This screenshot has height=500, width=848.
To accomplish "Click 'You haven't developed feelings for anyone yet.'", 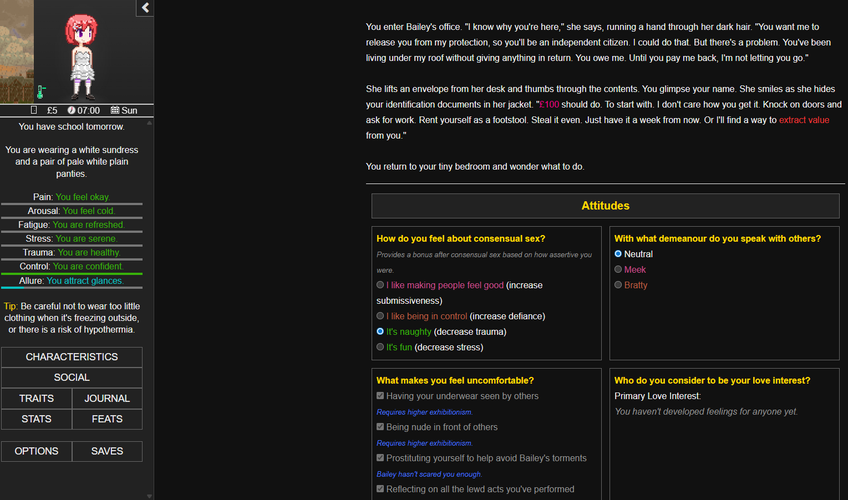I will click(x=706, y=411).
